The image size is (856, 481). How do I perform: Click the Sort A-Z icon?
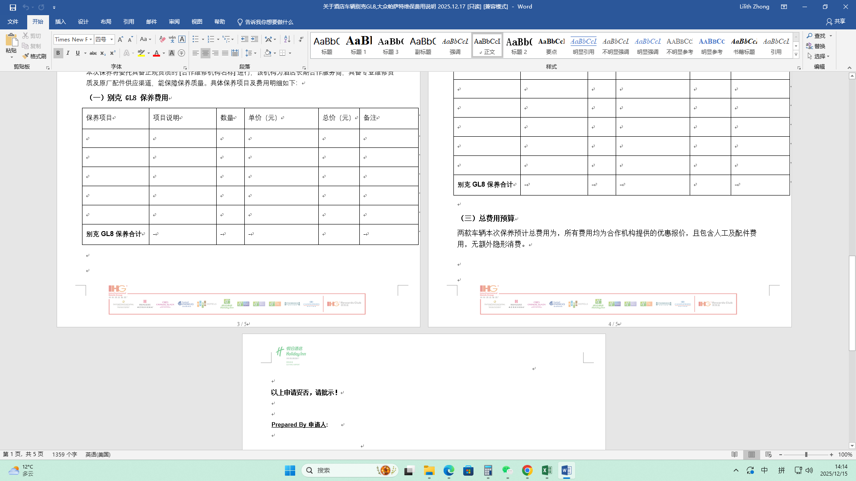point(287,39)
